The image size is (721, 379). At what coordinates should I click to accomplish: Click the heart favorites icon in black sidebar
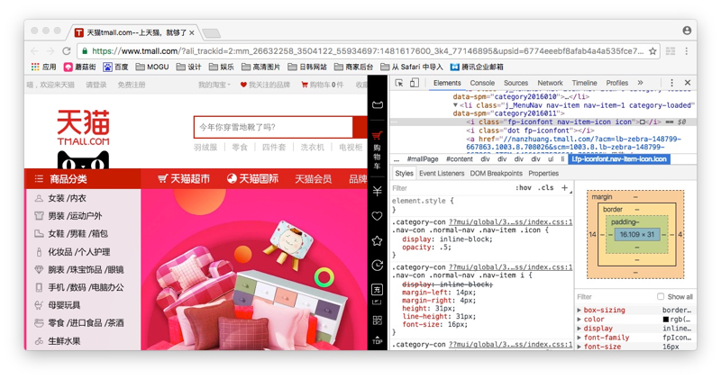pyautogui.click(x=377, y=216)
